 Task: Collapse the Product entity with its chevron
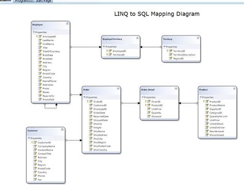click(234, 88)
